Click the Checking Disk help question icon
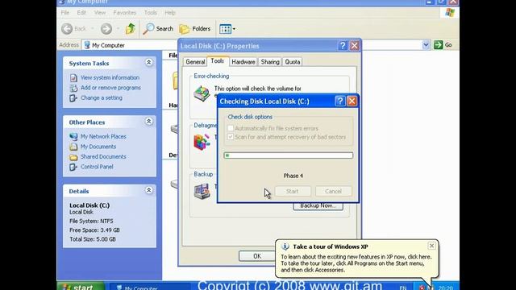This screenshot has height=290, width=516. click(x=340, y=101)
